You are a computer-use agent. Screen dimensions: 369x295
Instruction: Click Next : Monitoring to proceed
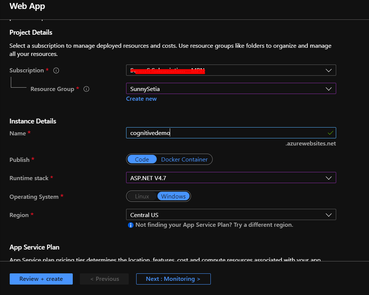pyautogui.click(x=173, y=279)
